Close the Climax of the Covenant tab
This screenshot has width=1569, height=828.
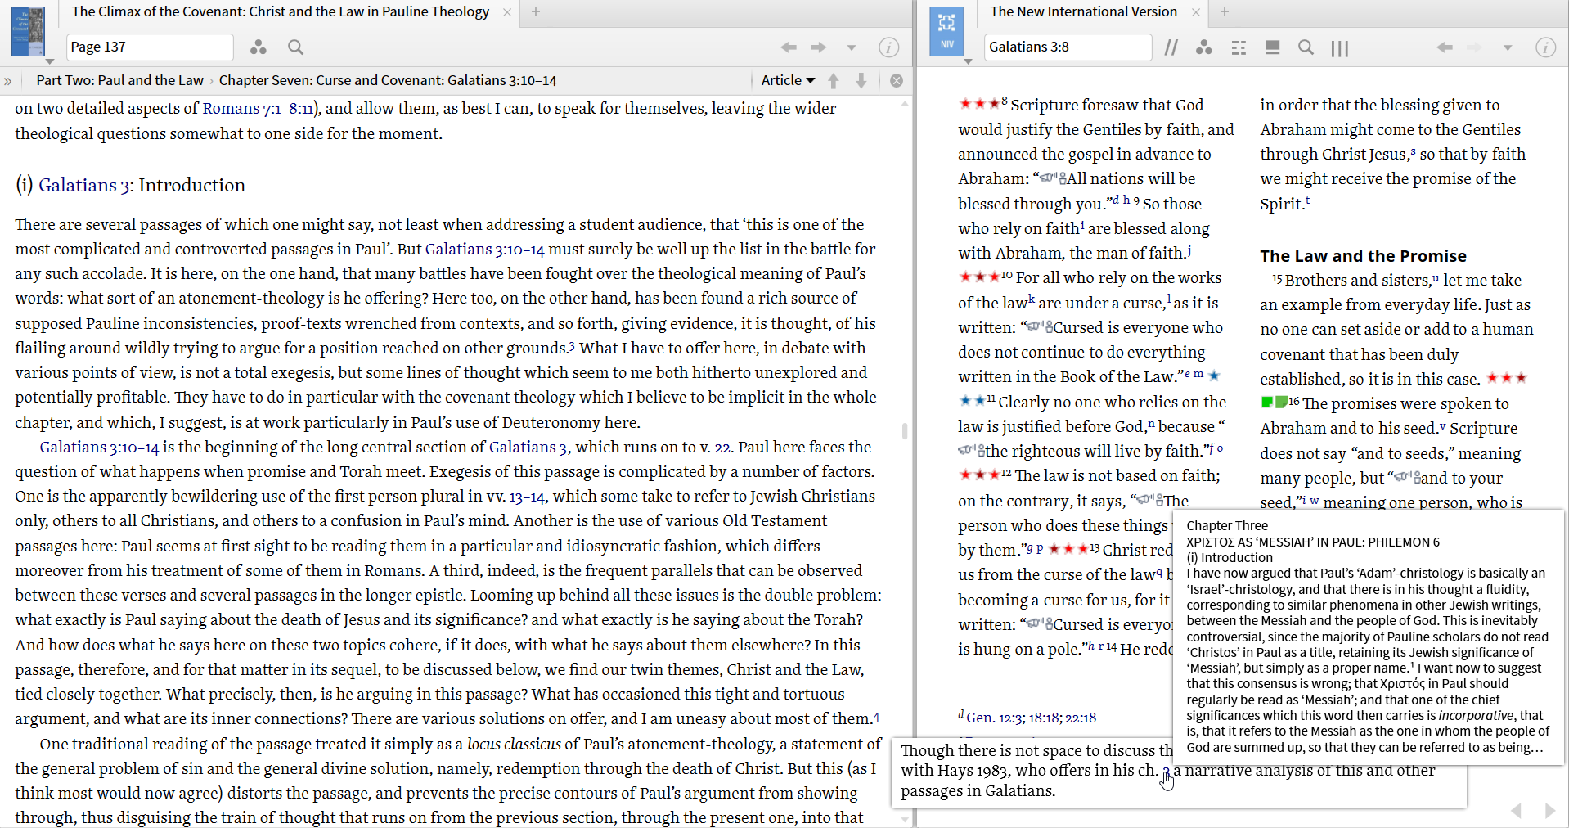point(507,12)
